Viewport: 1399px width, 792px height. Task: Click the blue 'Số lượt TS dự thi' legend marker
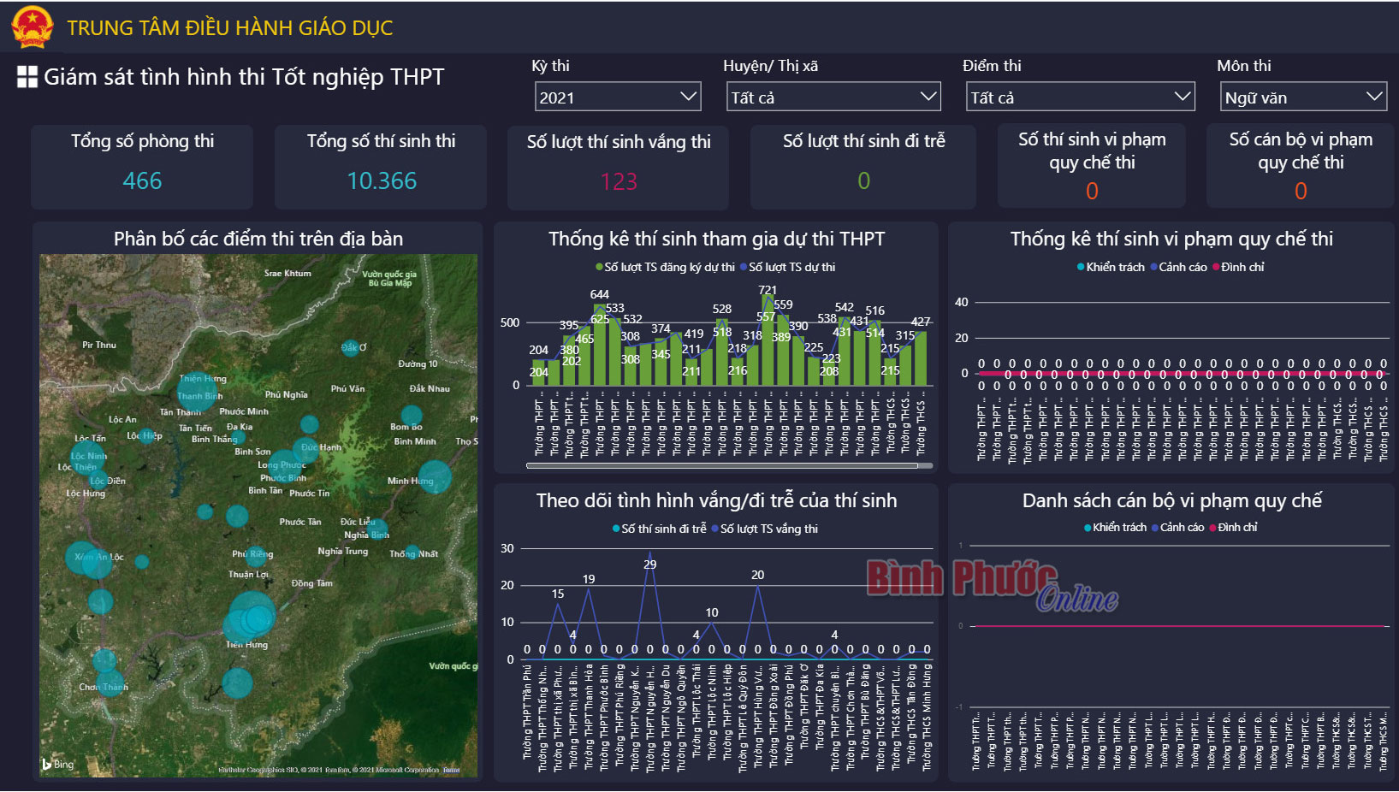pyautogui.click(x=744, y=267)
